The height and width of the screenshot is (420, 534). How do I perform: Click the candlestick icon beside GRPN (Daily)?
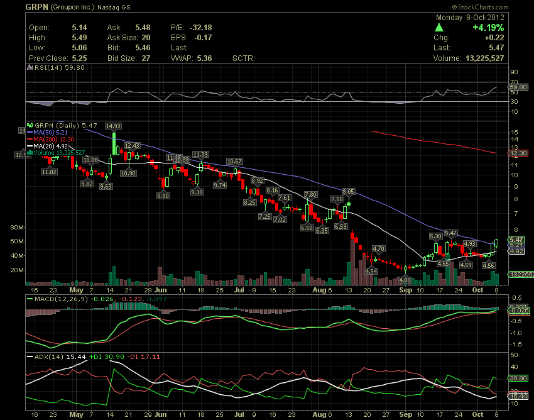point(30,126)
